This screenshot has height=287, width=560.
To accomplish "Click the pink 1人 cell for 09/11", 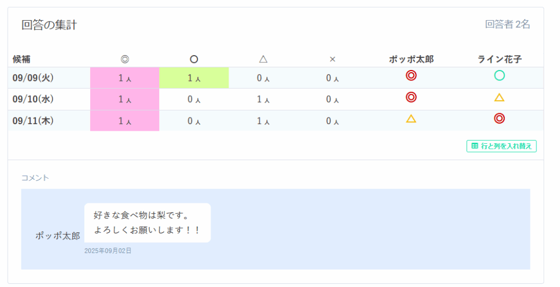I will (125, 121).
